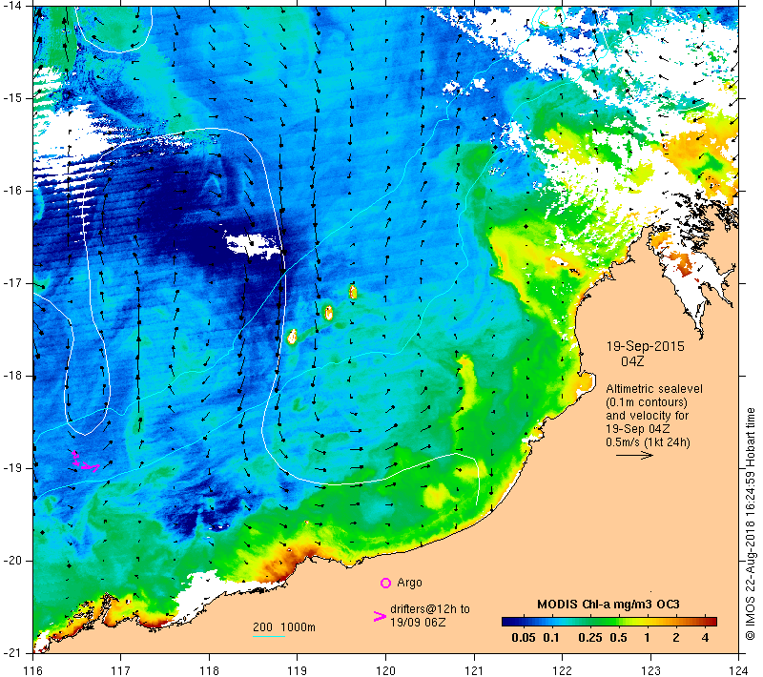Click the 'Argo' legend label
Viewport: 763px width, 677px height.
[409, 583]
